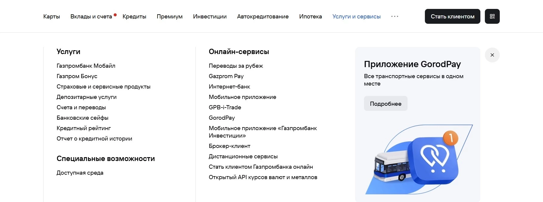Screen dimensions: 543x202
Task: Click the Стать клиентом button
Action: pyautogui.click(x=452, y=16)
